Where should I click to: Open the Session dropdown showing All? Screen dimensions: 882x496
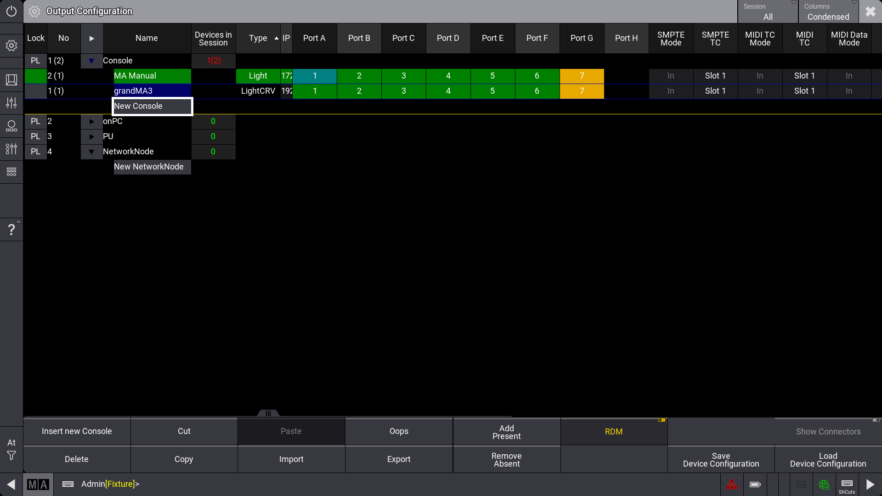tap(768, 11)
